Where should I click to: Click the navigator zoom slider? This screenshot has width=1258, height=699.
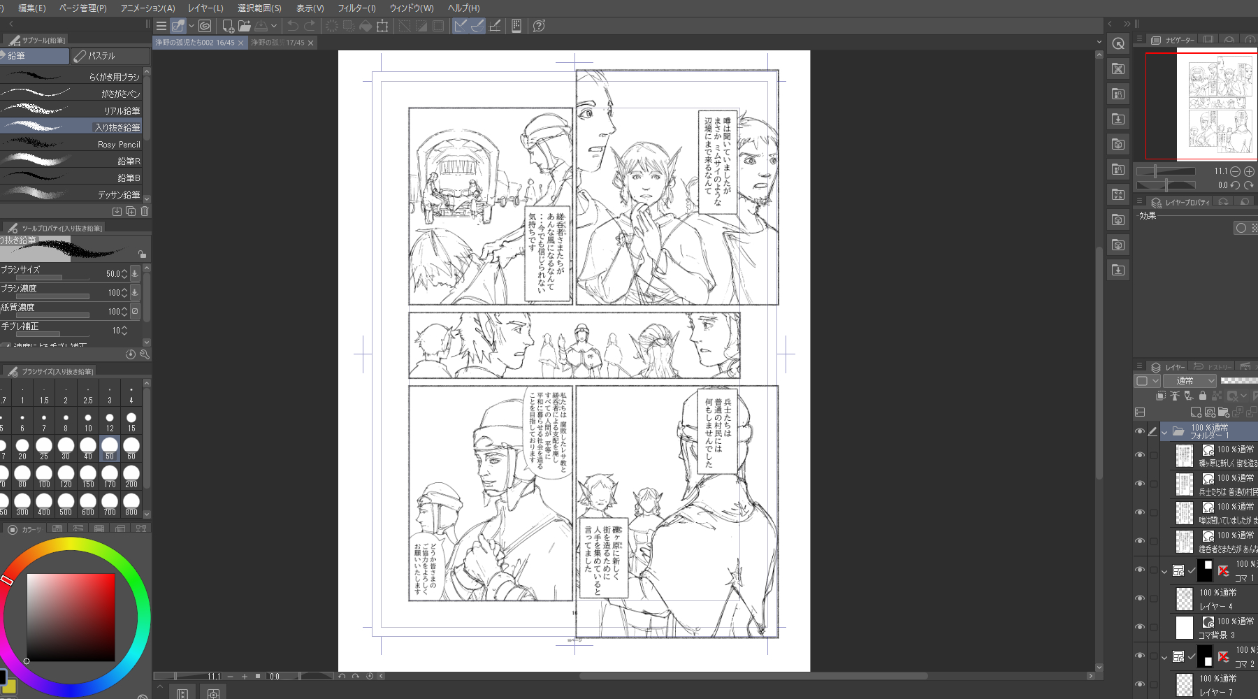pyautogui.click(x=1166, y=171)
